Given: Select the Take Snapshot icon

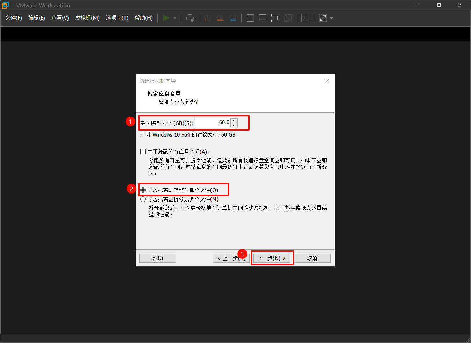Looking at the screenshot, I should 207,18.
